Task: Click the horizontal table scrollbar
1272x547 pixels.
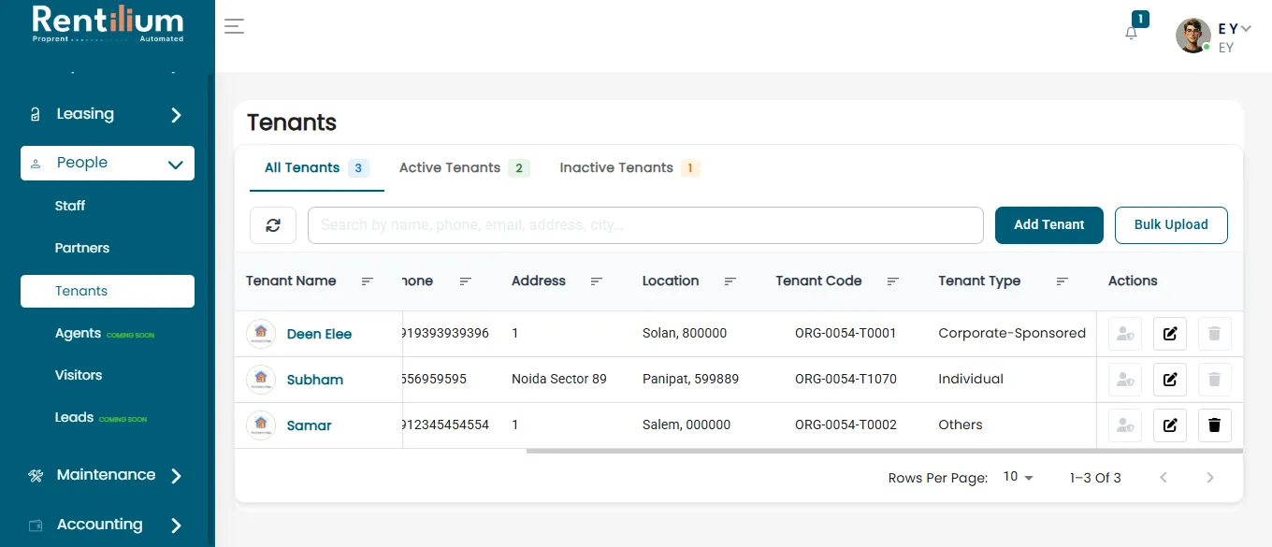Action: tap(885, 451)
